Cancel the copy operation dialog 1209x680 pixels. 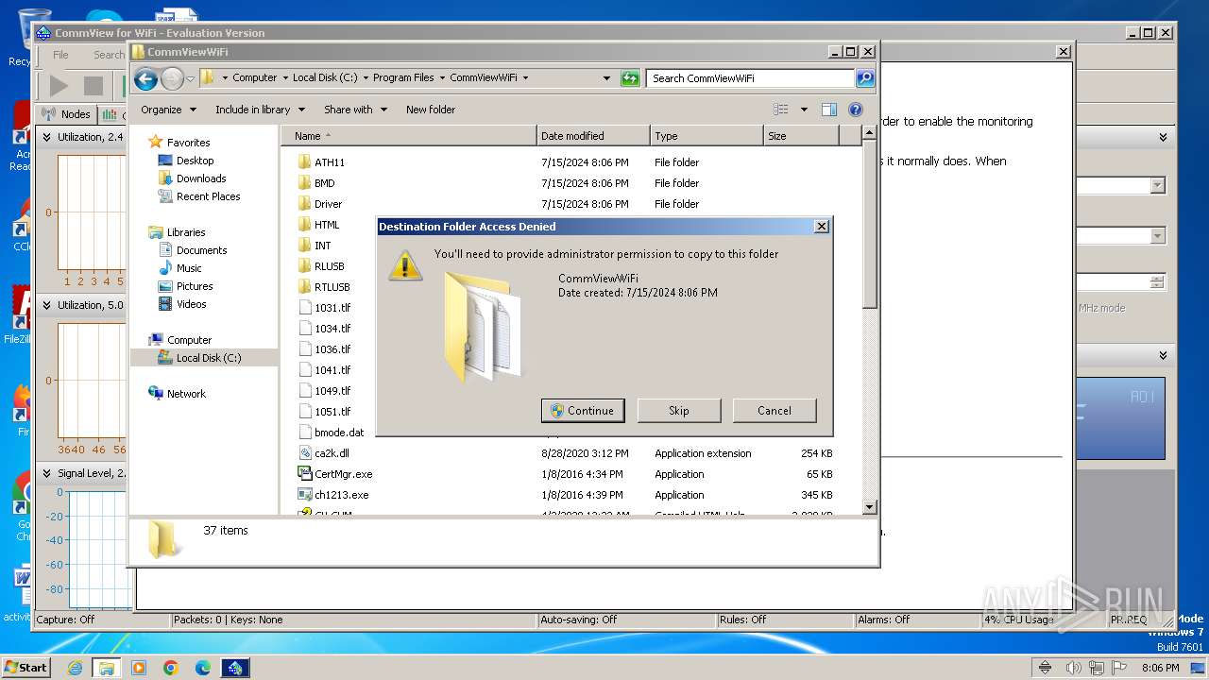click(x=775, y=411)
